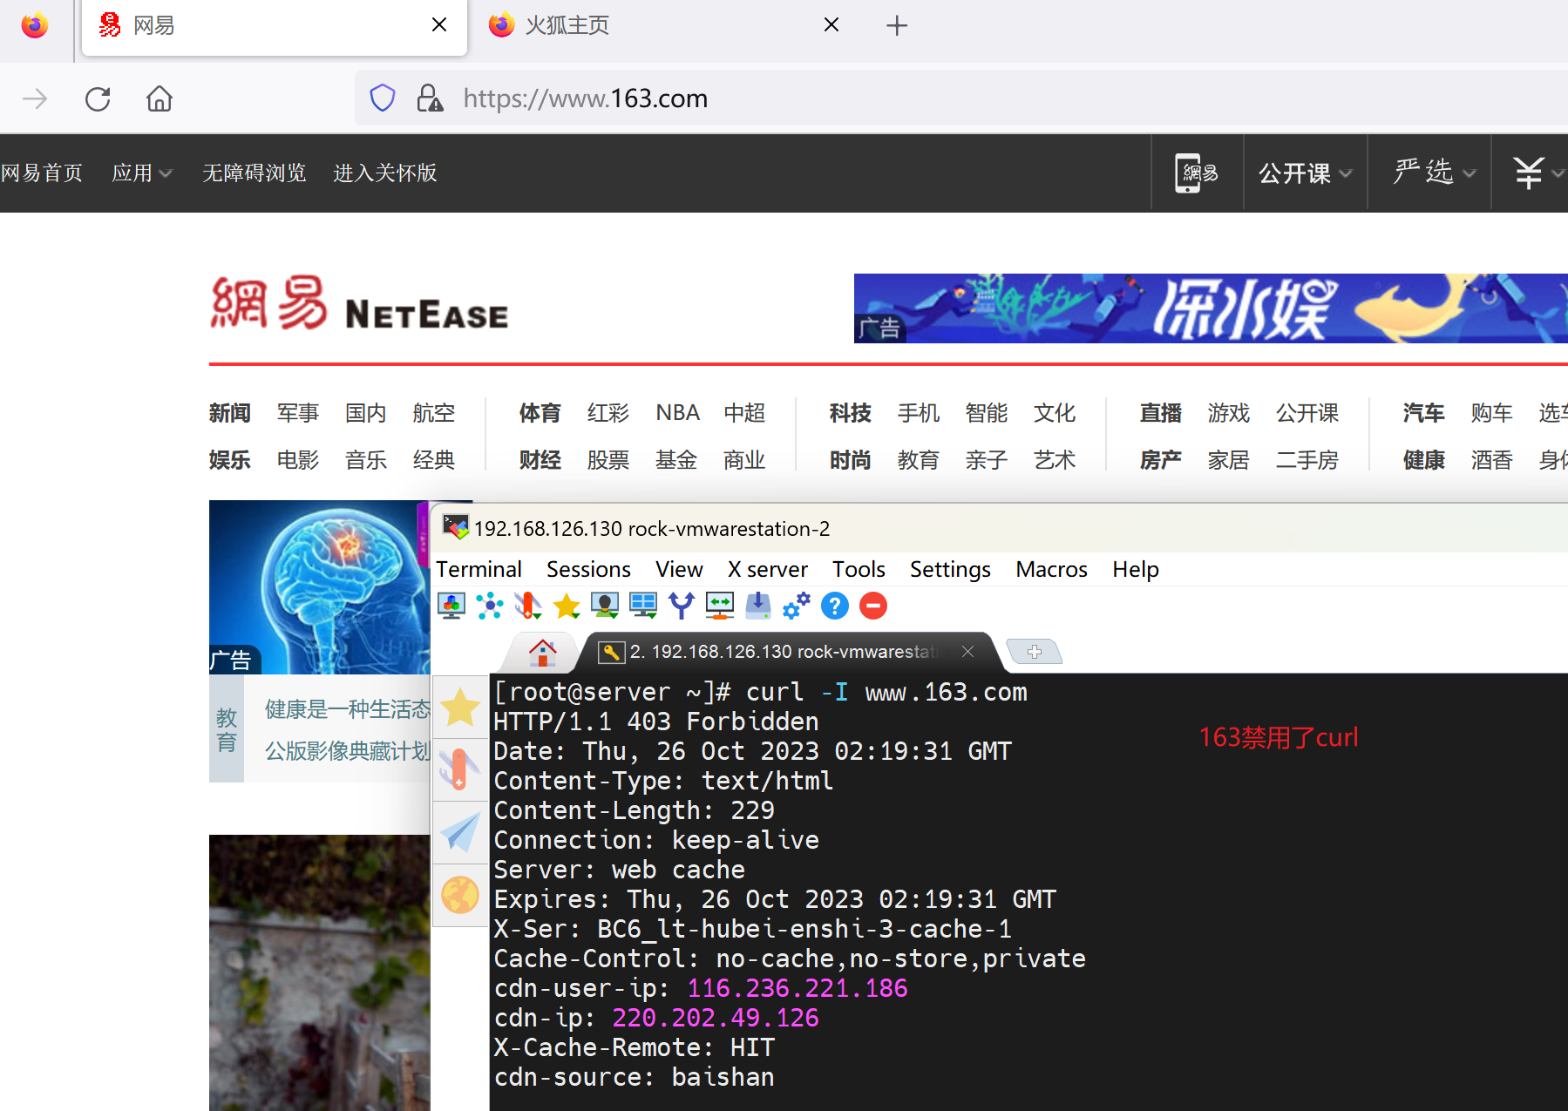1568x1111 pixels.
Task: Open the 严选 dropdown menu
Action: coord(1434,173)
